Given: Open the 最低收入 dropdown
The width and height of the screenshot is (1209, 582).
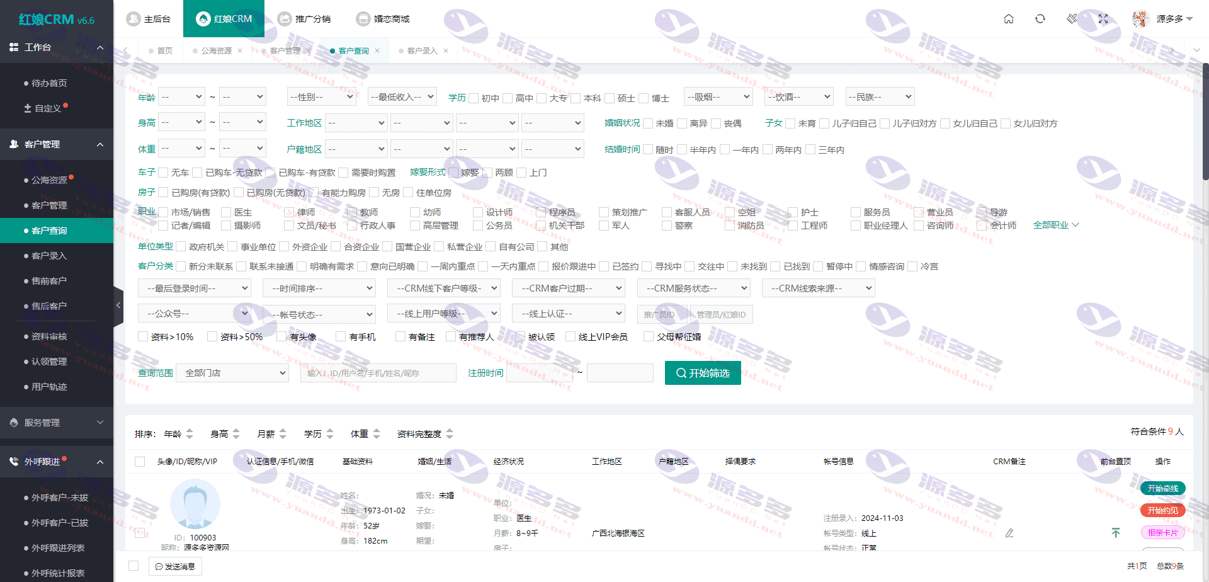Looking at the screenshot, I should [402, 97].
